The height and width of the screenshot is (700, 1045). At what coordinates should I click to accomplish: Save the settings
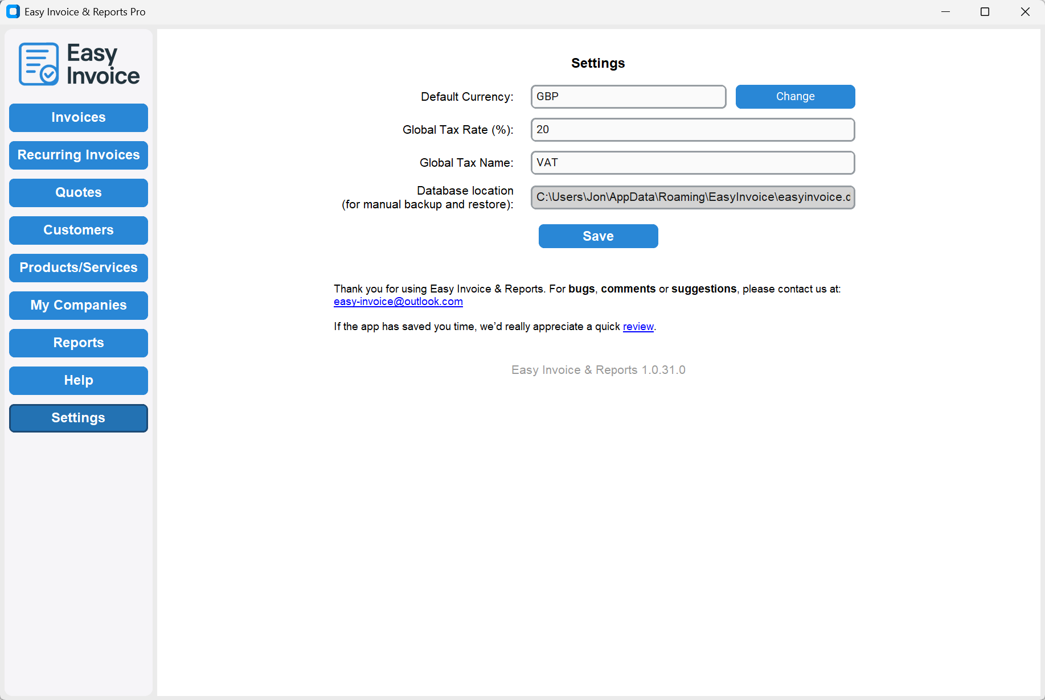point(598,236)
